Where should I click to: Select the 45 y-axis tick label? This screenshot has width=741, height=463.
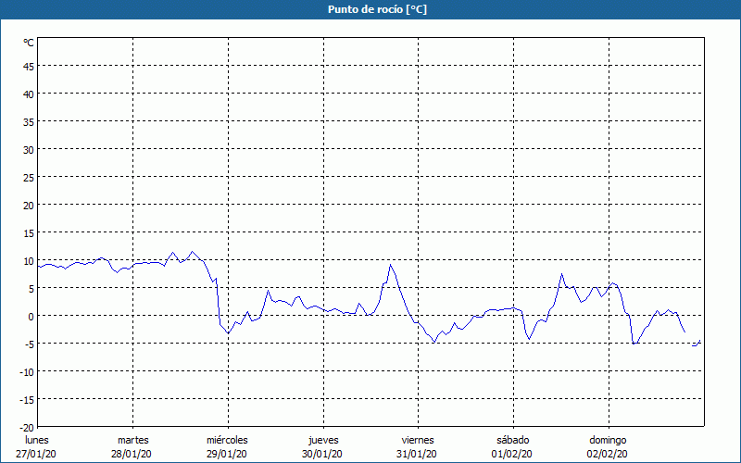point(29,66)
